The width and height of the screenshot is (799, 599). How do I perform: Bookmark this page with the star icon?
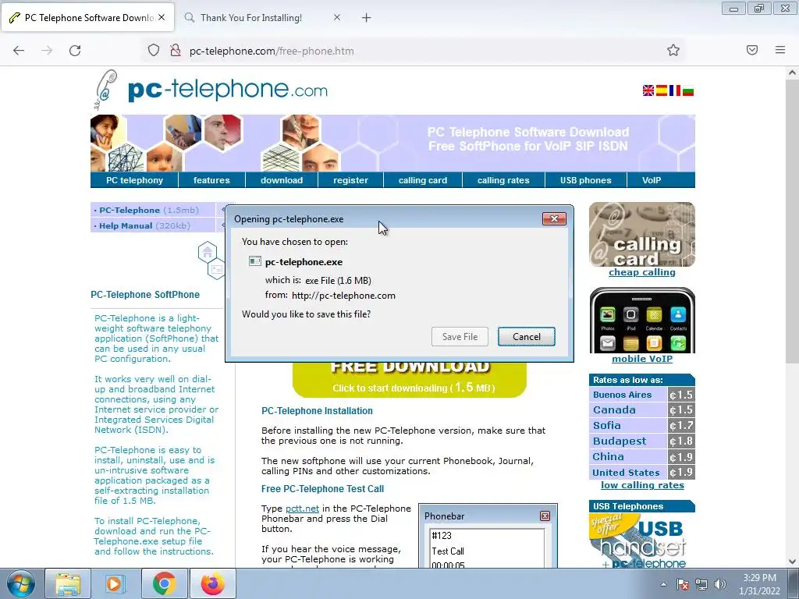coord(673,50)
